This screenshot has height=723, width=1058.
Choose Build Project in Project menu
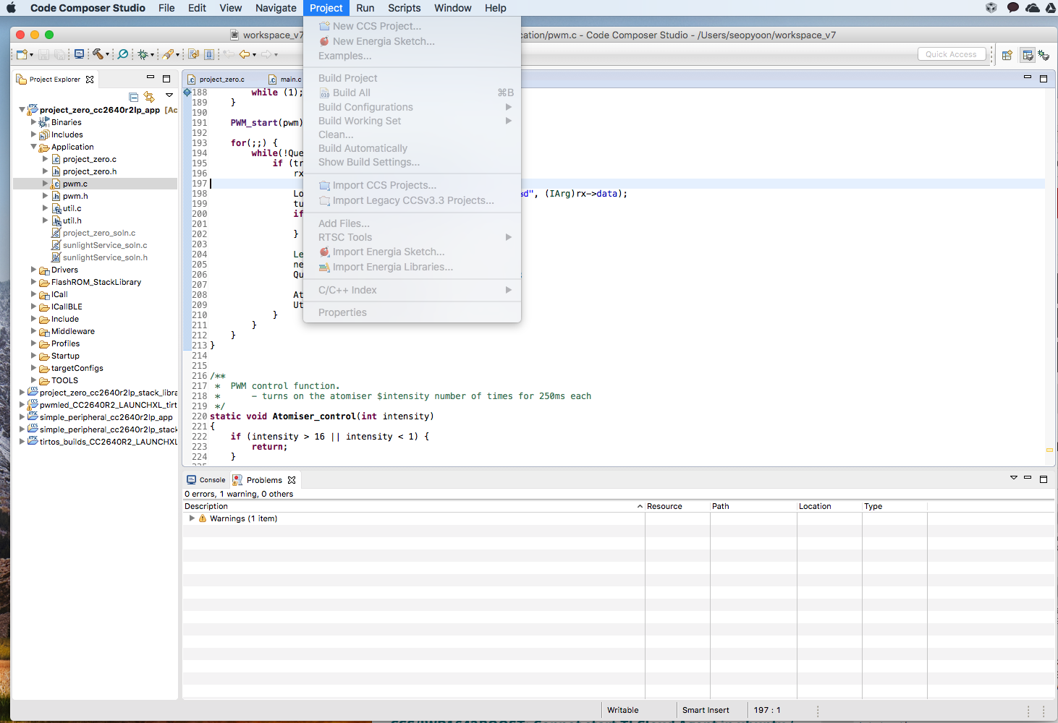347,78
